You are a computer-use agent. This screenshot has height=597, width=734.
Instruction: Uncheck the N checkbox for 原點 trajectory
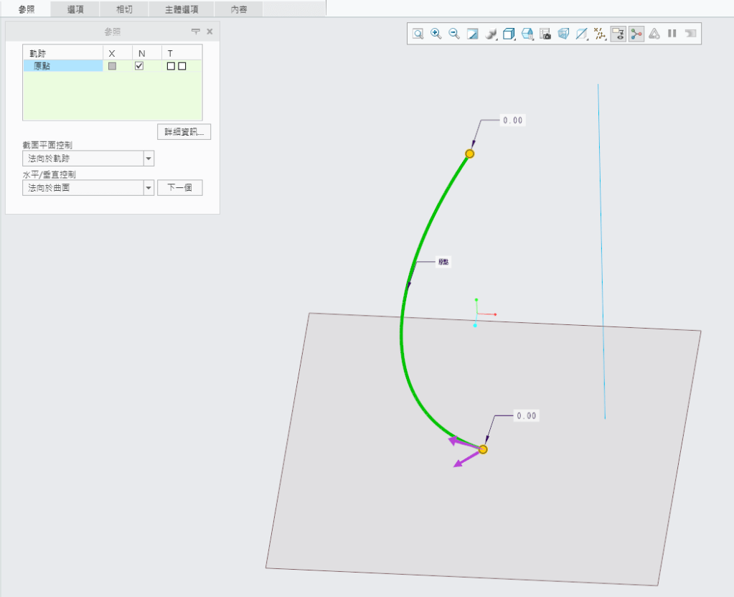click(x=139, y=66)
